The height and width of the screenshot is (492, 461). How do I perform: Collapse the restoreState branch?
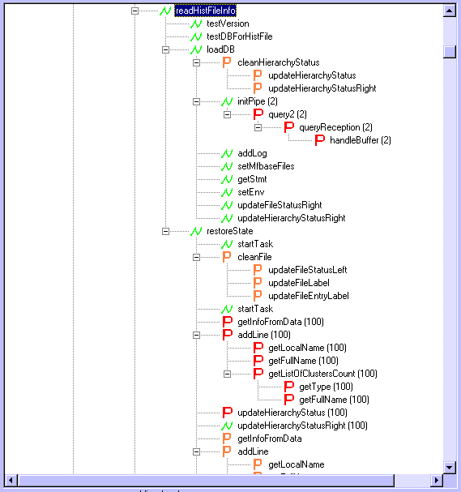(x=165, y=232)
